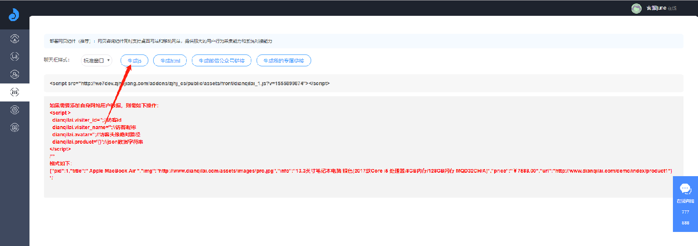This screenshot has width=698, height=246.
Task: Click the 777 entry on the floating widget
Action: (x=685, y=212)
